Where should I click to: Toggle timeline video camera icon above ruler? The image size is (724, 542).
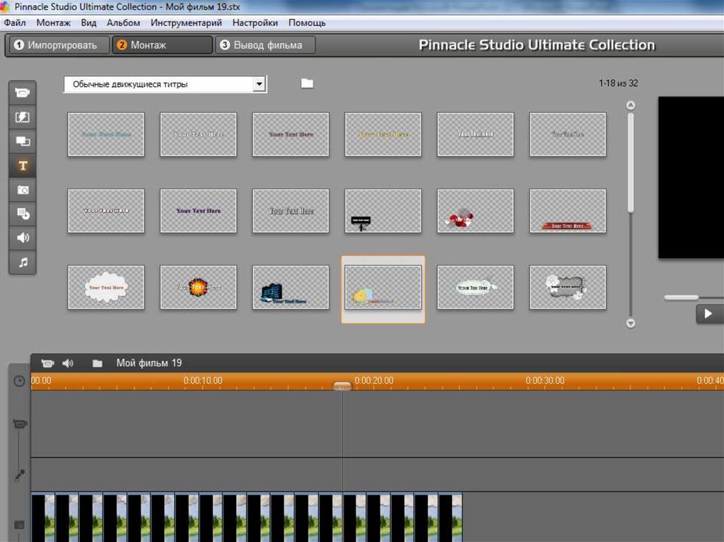(x=47, y=363)
